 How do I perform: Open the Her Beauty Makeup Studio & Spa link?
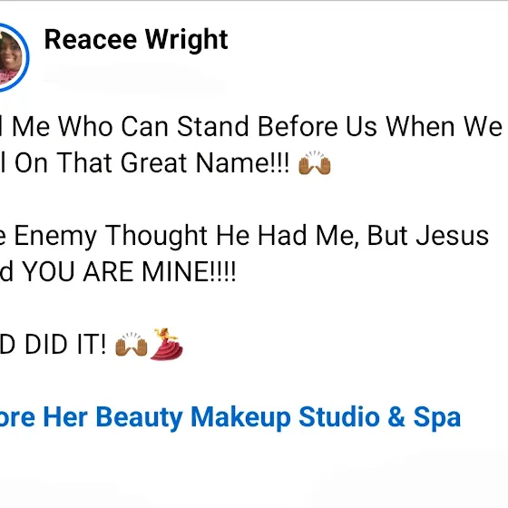tap(230, 417)
